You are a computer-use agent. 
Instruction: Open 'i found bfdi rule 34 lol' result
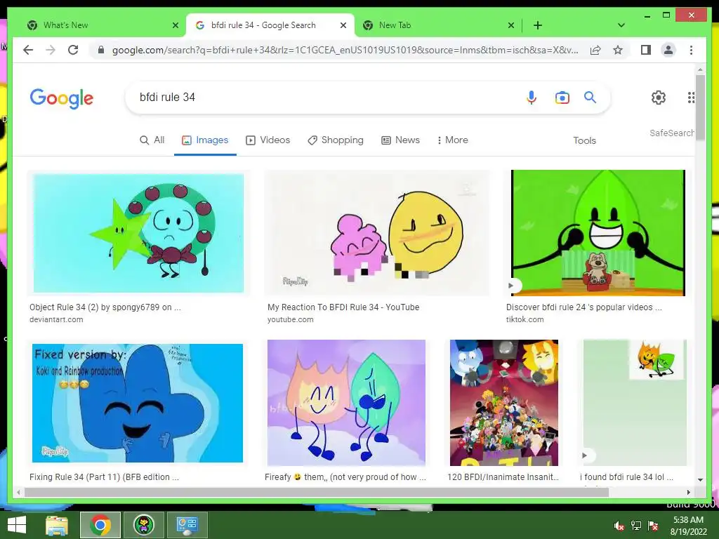(626, 477)
